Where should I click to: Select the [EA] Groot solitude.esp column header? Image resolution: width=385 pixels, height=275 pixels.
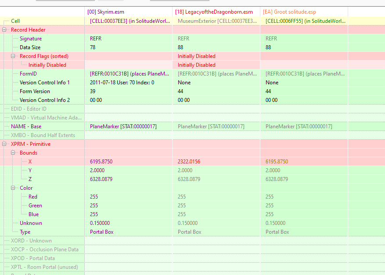(x=304, y=12)
